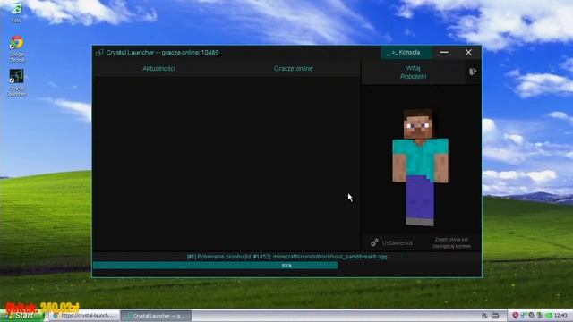Open Crystal Launcher desktop shortcut
Image resolution: width=573 pixels, height=322 pixels.
16,82
